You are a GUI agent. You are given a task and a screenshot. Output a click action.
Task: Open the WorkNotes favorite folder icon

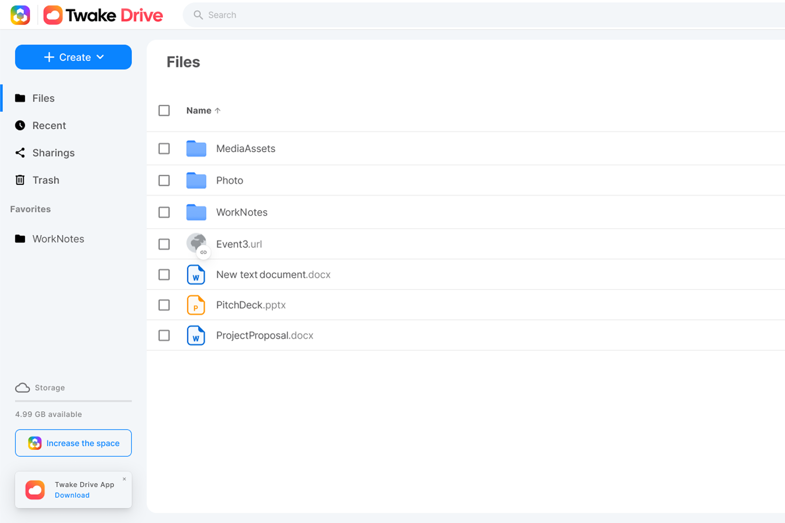click(x=19, y=239)
